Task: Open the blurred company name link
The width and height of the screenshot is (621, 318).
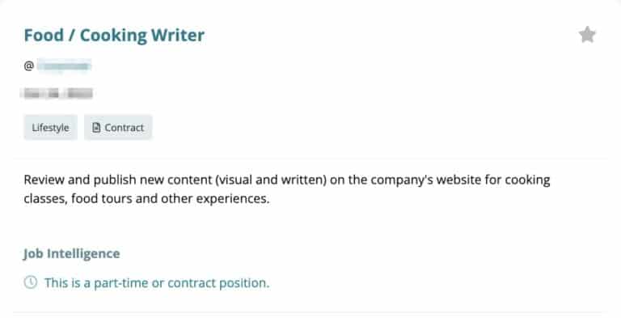Action: 64,66
